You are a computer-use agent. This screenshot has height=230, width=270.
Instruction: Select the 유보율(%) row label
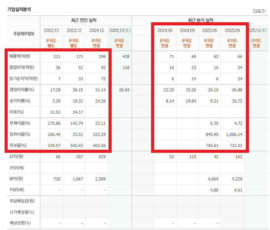coord(18,146)
